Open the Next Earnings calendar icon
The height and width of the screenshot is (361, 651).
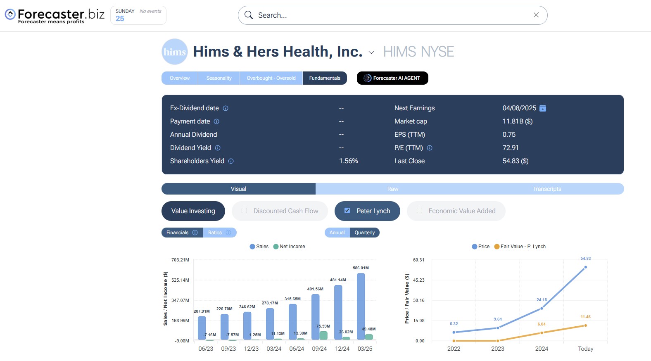543,108
